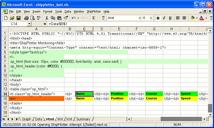Center text with the Center icon
Viewport: 214px width, 128px height.
184,18
